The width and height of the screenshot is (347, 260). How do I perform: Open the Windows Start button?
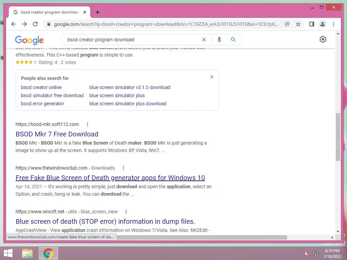[x=8, y=253]
